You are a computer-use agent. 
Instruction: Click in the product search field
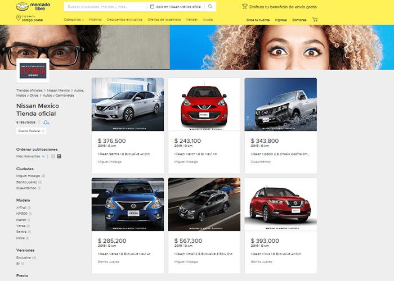coord(105,7)
